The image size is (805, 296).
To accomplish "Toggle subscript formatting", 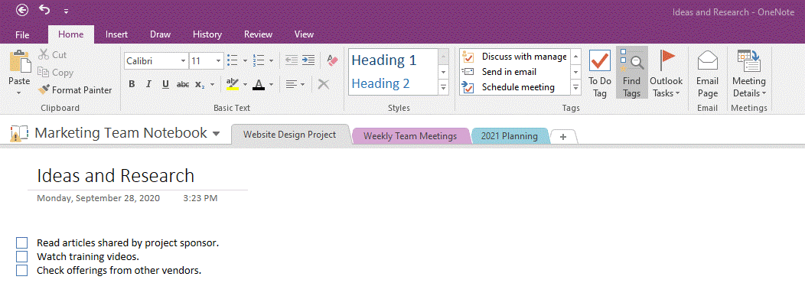I will pyautogui.click(x=200, y=84).
